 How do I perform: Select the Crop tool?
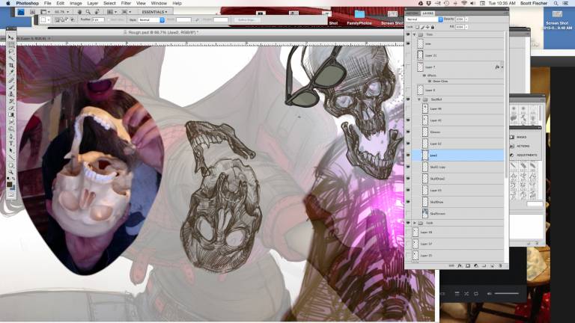coord(10,67)
